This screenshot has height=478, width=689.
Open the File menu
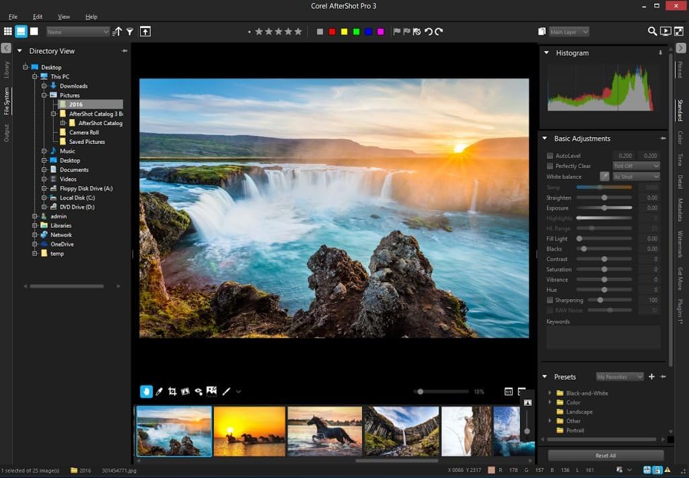click(x=13, y=16)
